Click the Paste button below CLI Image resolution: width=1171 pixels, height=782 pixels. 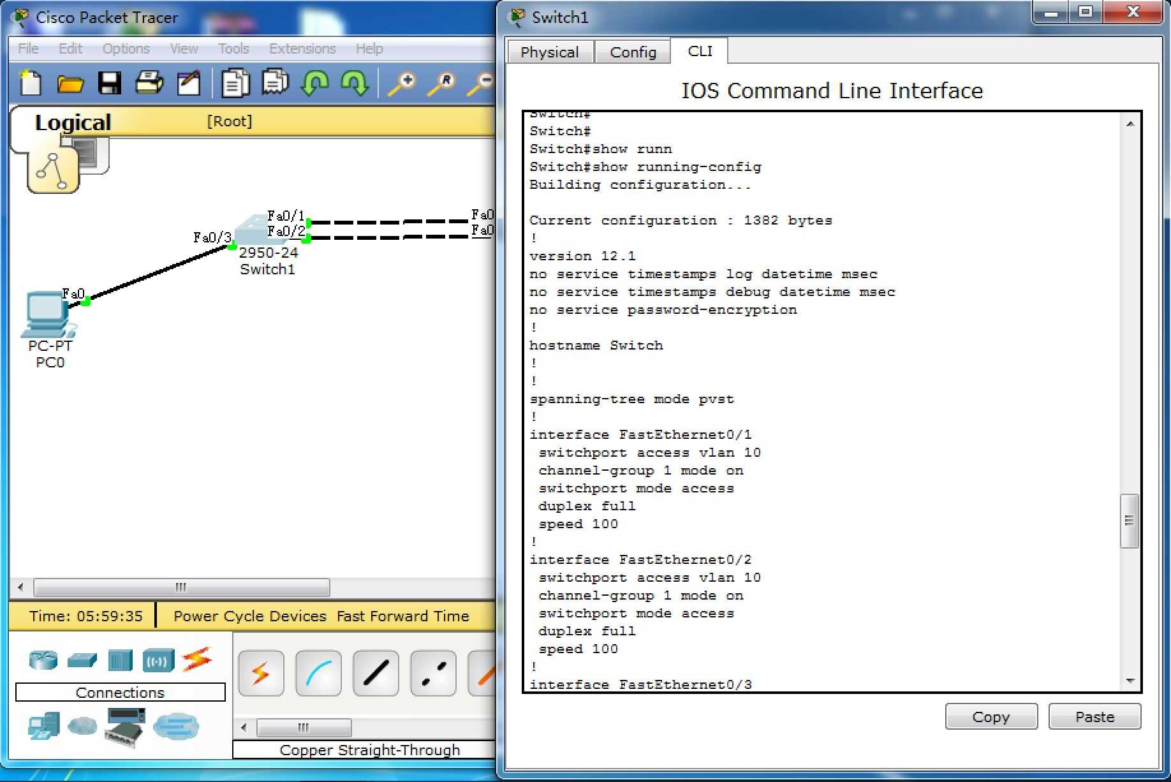point(1094,716)
